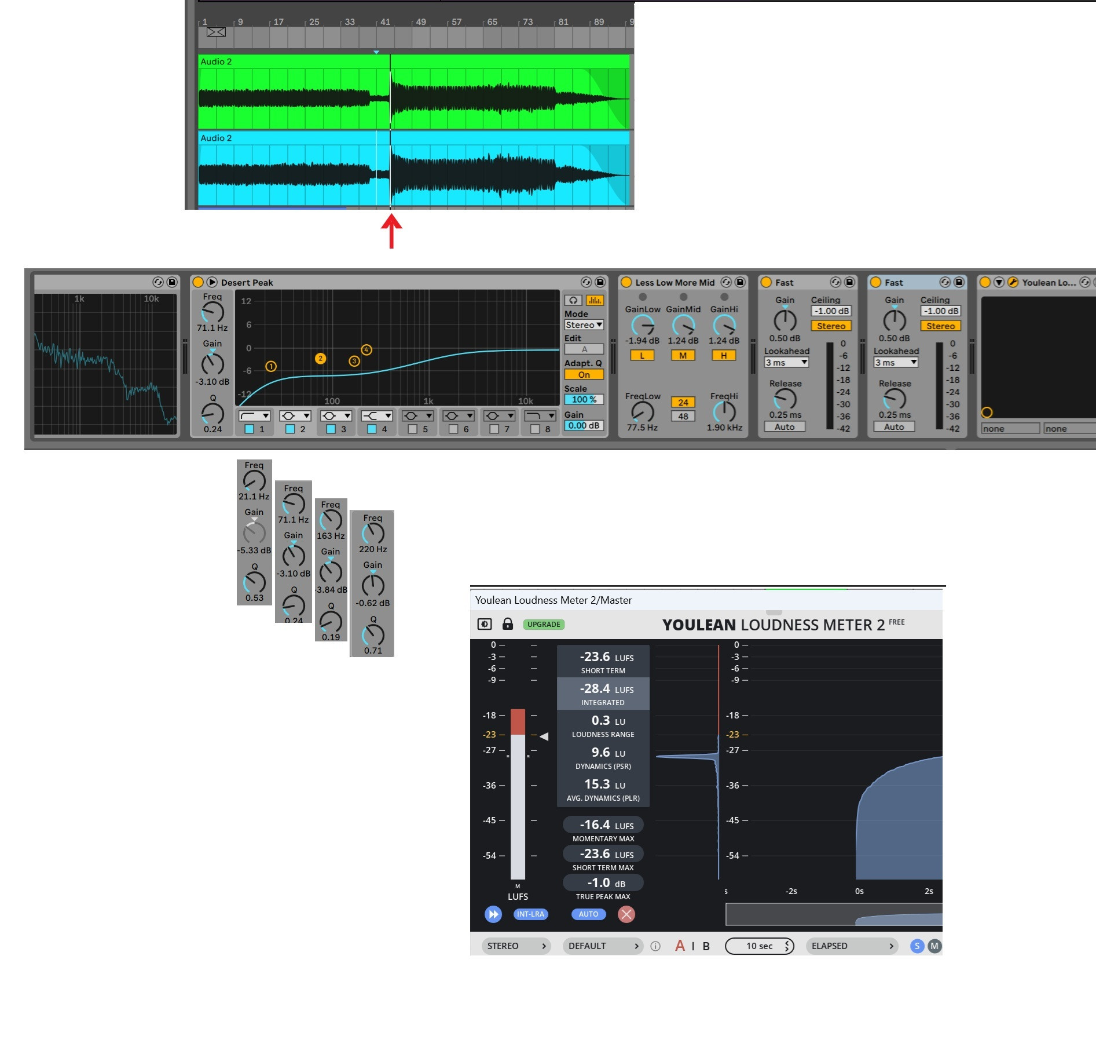Viewport: 1096px width, 1058px height.
Task: Enable EQ band 7 activator
Action: coord(494,429)
